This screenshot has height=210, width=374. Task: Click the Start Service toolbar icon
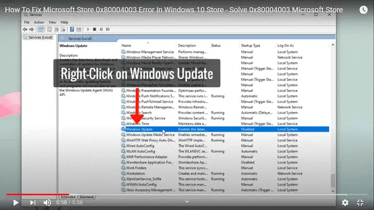(88, 29)
